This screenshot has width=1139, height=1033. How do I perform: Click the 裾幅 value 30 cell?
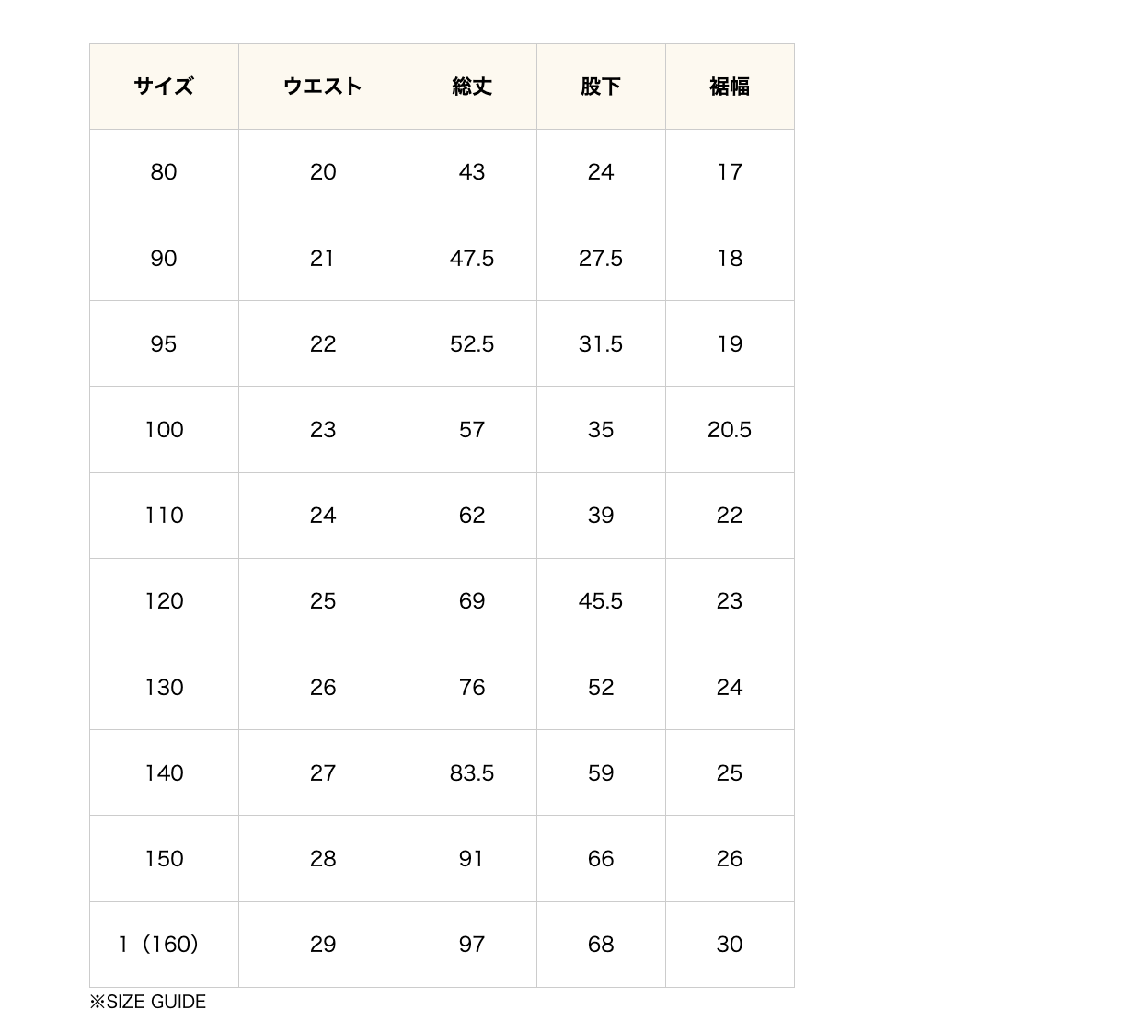730,945
